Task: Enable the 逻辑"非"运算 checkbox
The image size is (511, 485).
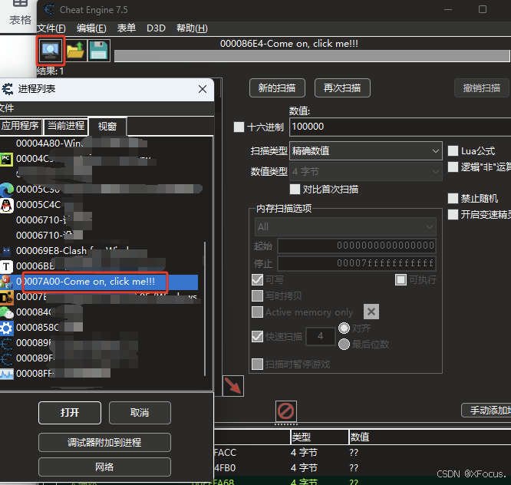Action: pos(453,167)
